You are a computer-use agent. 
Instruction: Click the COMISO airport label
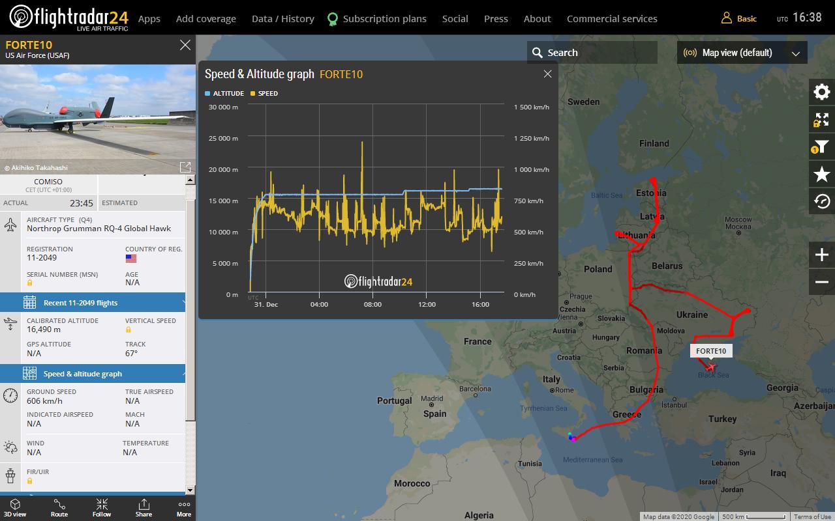[48, 182]
